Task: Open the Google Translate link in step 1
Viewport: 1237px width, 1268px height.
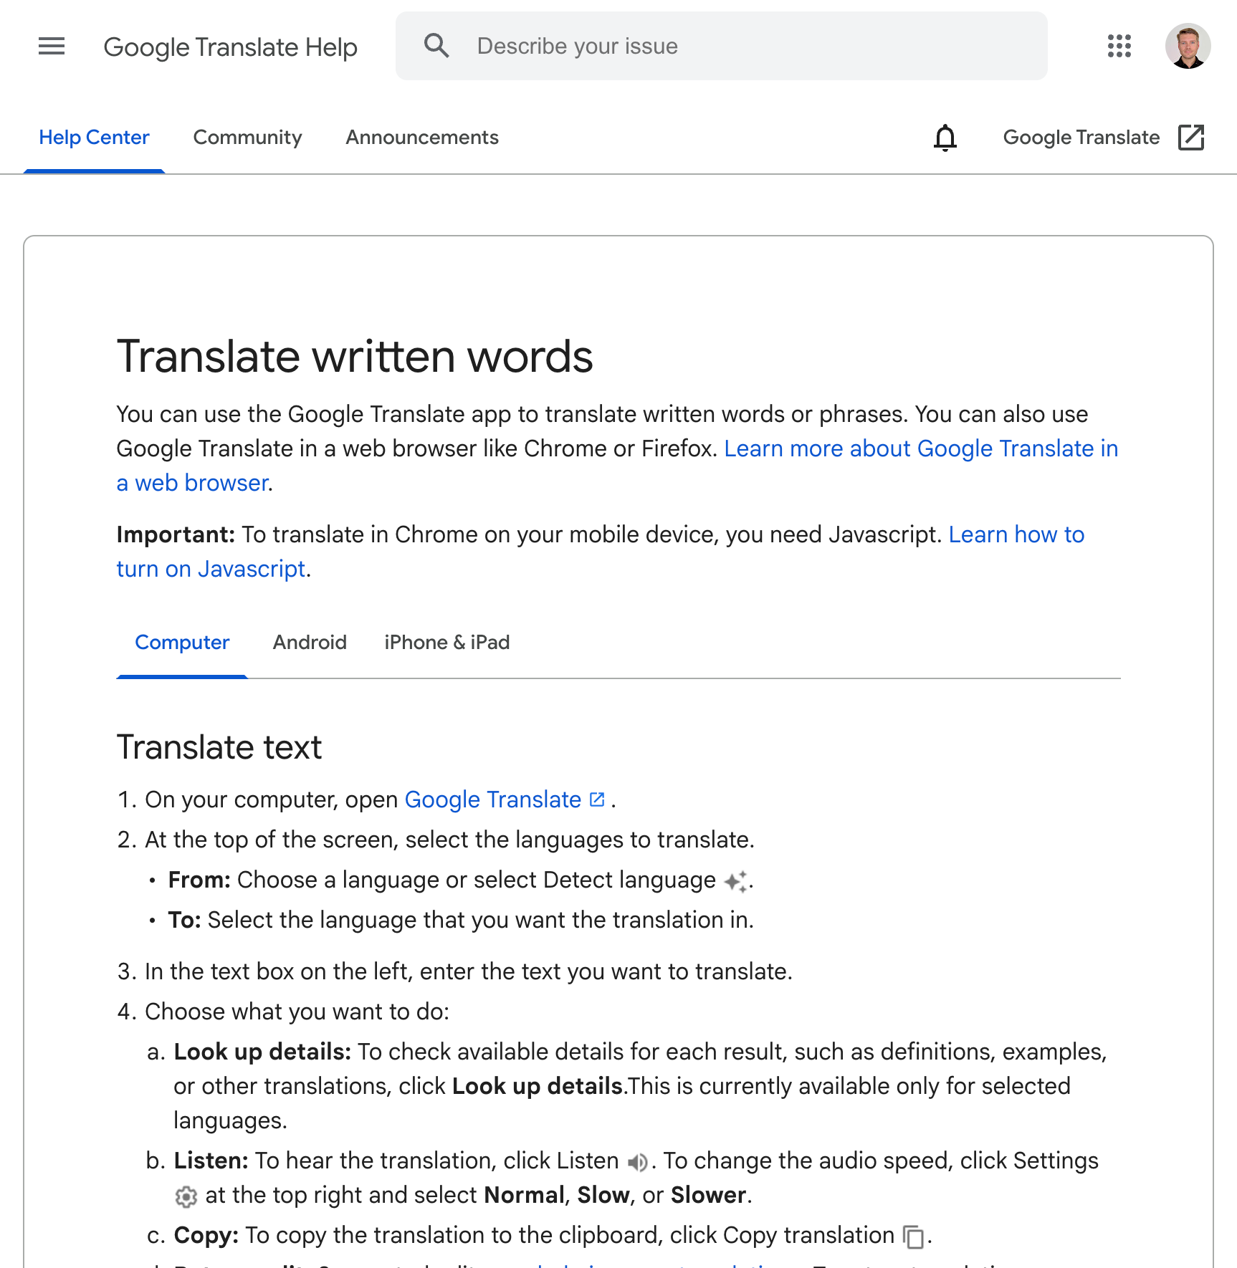Action: 493,800
